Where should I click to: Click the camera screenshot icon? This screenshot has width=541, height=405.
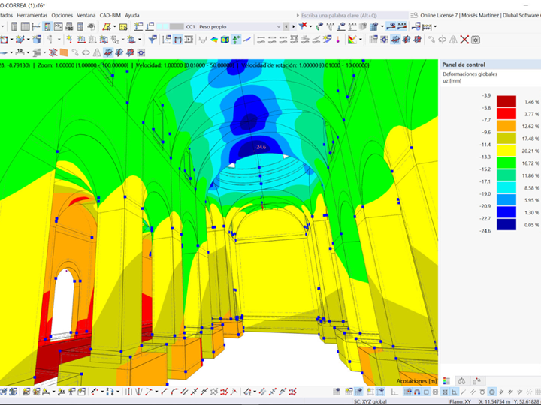tap(476, 40)
